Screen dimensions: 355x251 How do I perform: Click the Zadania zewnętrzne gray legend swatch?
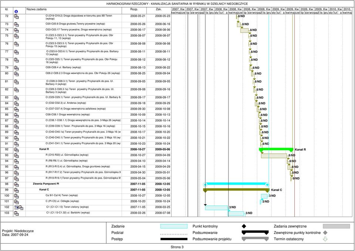pyautogui.click(x=337, y=226)
